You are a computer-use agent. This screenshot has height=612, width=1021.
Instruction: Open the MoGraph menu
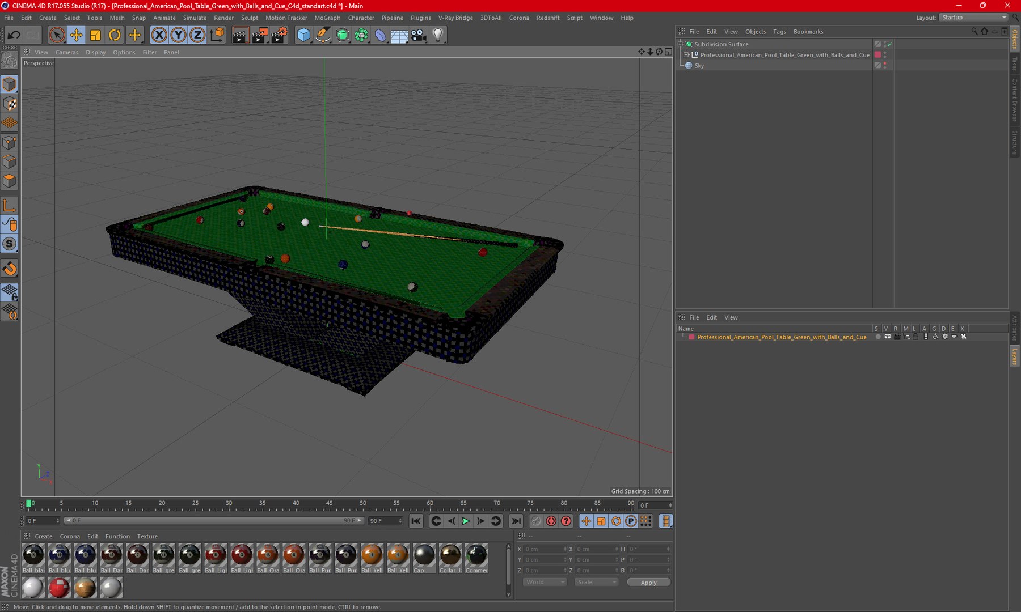(x=327, y=18)
